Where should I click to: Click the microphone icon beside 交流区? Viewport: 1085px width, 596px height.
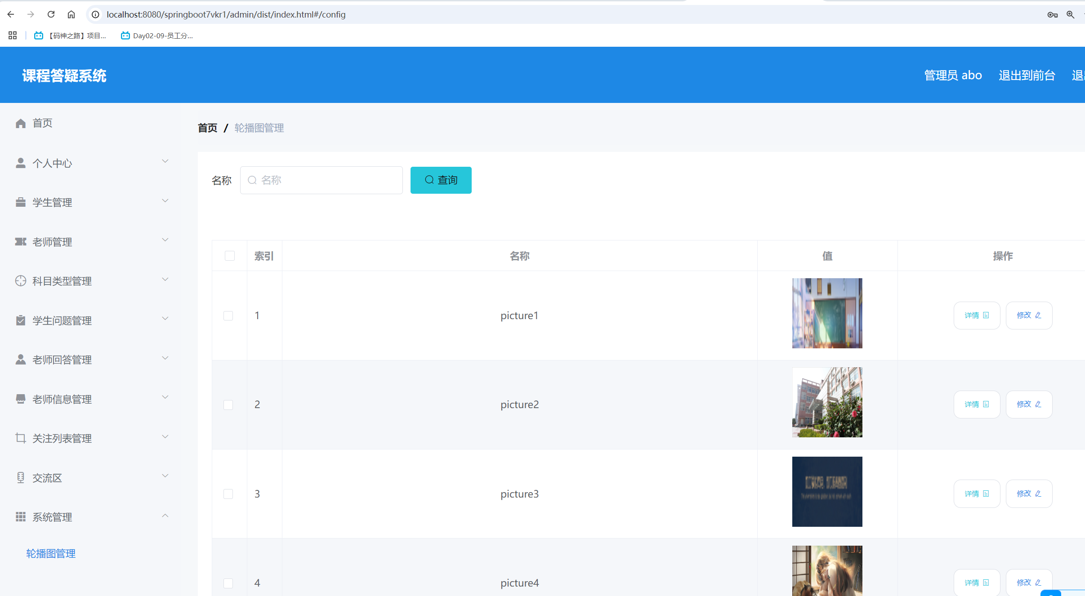pyautogui.click(x=21, y=478)
